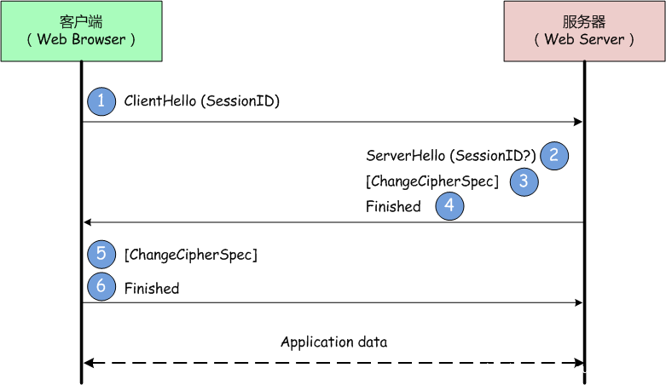
Task: Select the green 客户端 Web Browser box
Action: tap(81, 31)
